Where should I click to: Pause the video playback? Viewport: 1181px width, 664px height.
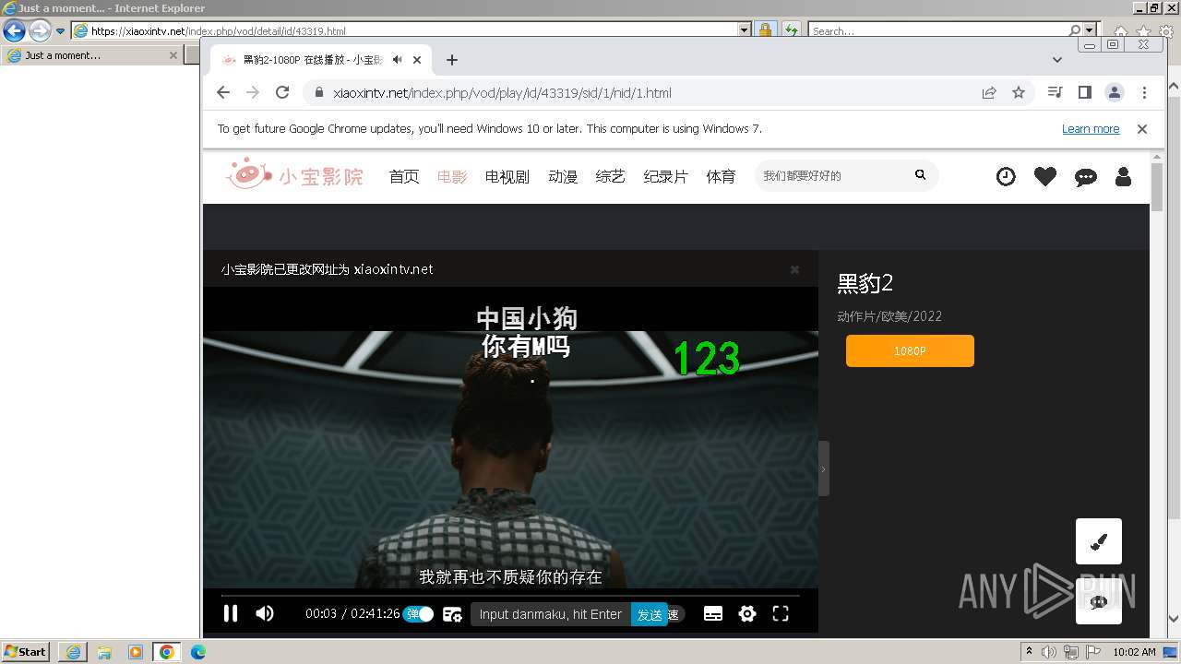231,613
